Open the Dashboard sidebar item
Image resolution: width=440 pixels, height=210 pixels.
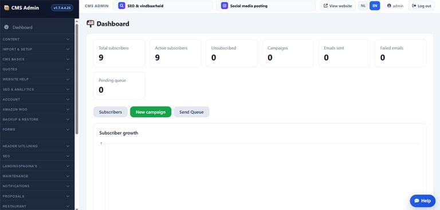click(x=37, y=27)
